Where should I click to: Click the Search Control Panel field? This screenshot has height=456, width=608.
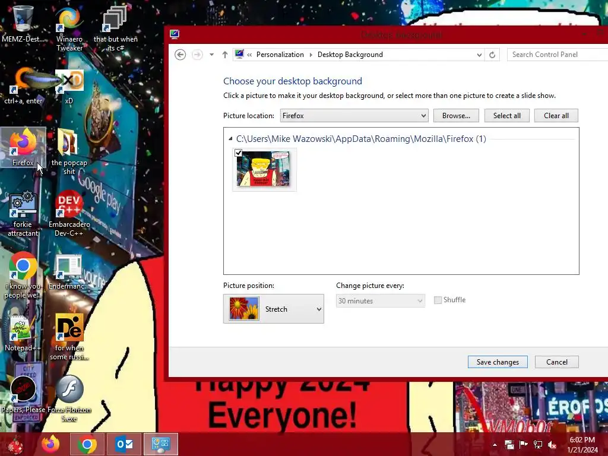coord(557,55)
